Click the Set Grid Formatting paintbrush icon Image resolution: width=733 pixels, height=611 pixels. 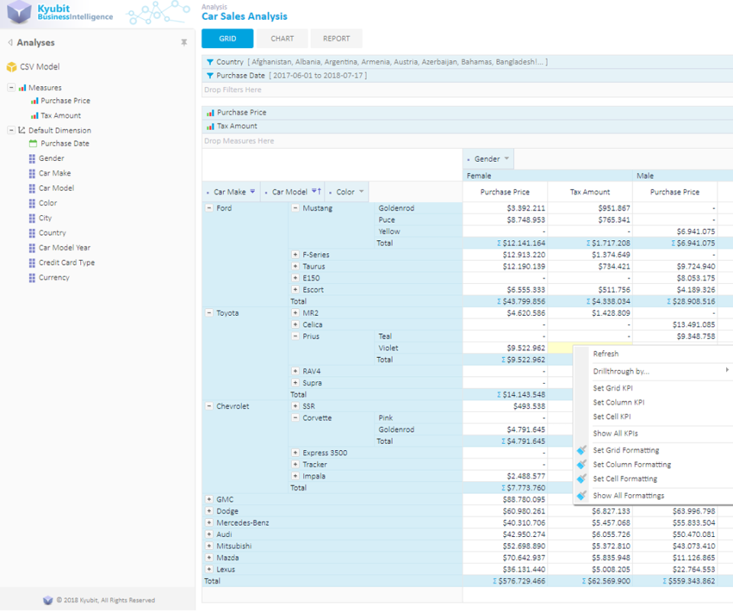point(581,449)
